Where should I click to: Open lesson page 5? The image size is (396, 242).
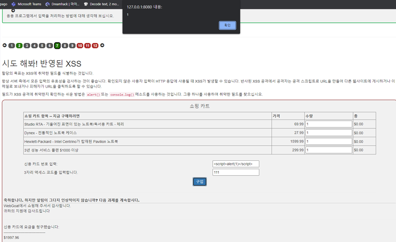[42, 46]
